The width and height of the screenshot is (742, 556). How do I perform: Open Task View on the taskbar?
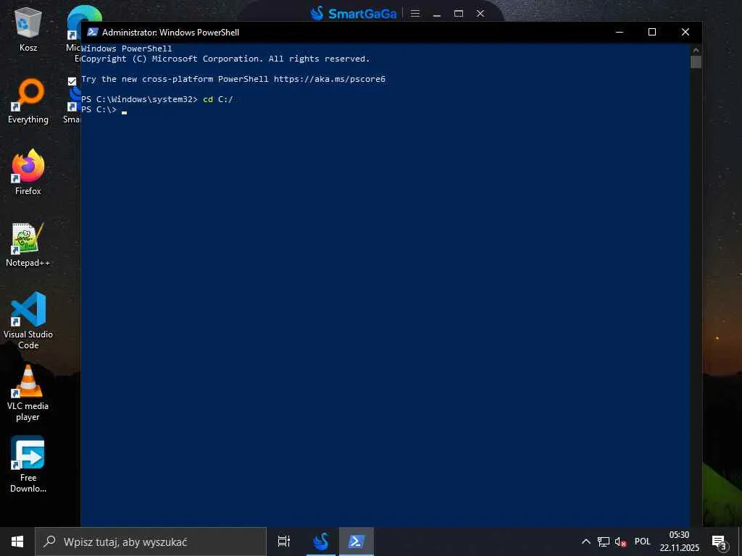click(x=284, y=542)
